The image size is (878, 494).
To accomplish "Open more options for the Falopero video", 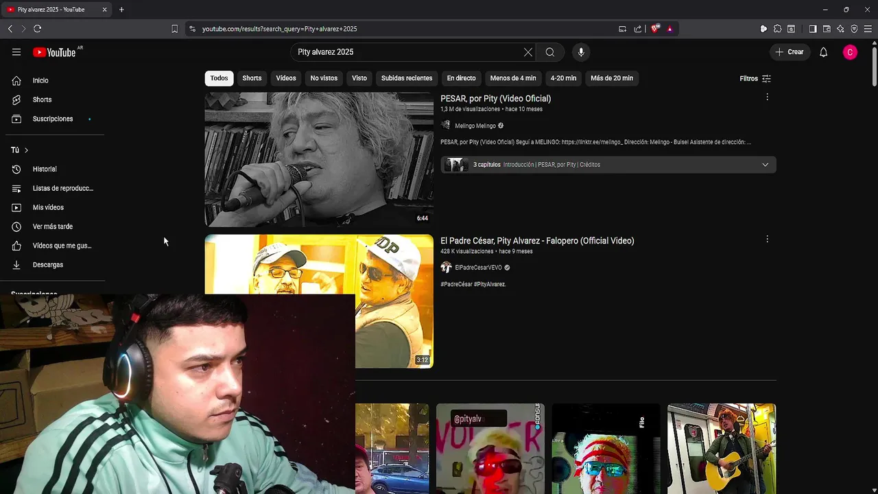I will 767,239.
